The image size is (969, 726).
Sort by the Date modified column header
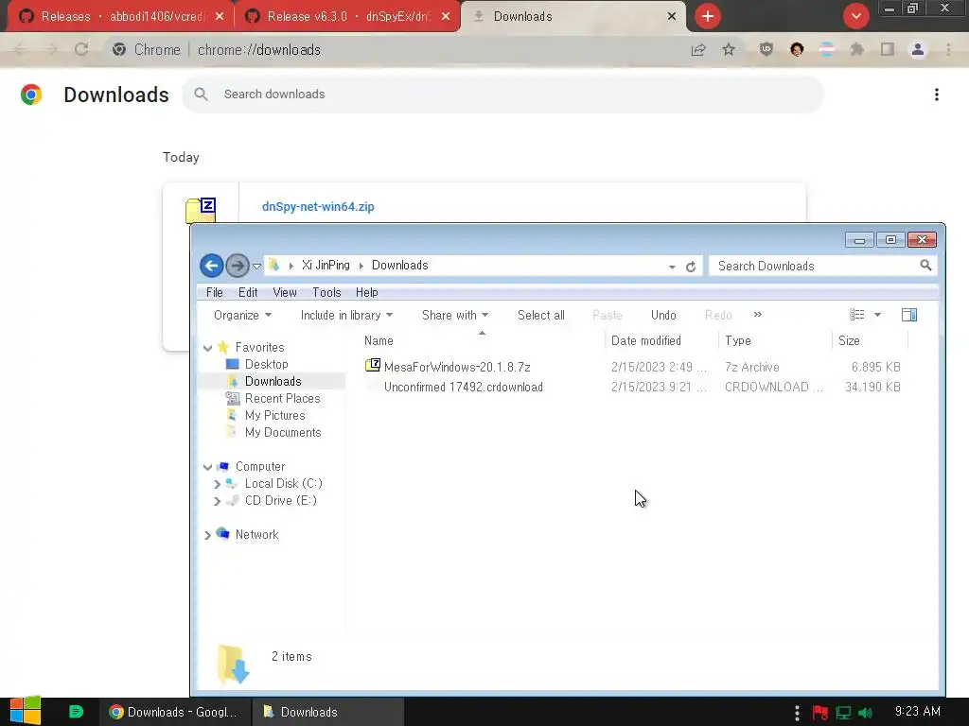661,340
